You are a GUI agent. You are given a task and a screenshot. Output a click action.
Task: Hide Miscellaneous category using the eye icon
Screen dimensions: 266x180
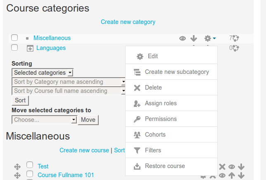(x=183, y=38)
